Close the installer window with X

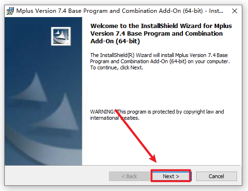coord(235,11)
